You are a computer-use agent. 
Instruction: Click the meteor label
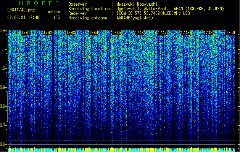54,12
